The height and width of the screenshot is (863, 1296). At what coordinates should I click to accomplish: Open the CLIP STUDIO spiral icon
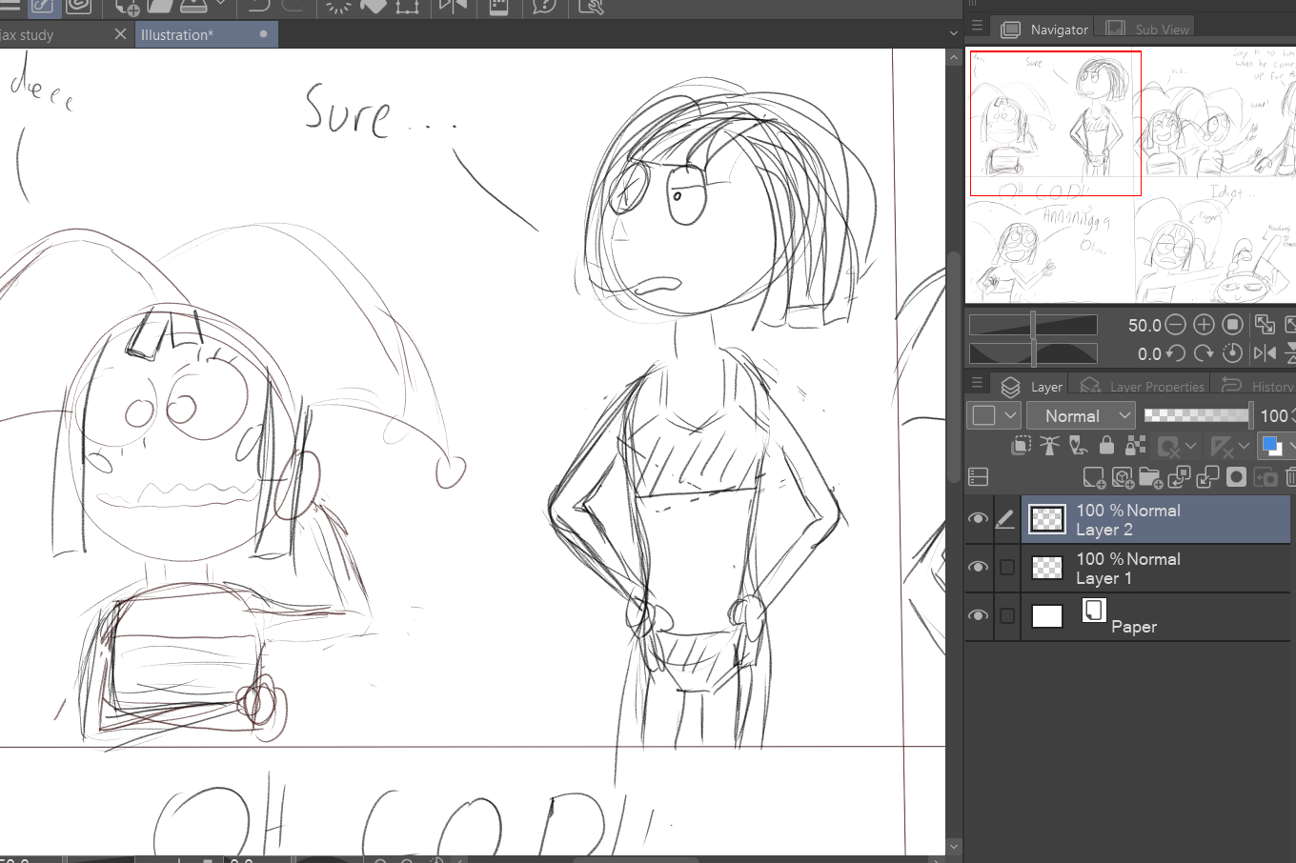(78, 7)
